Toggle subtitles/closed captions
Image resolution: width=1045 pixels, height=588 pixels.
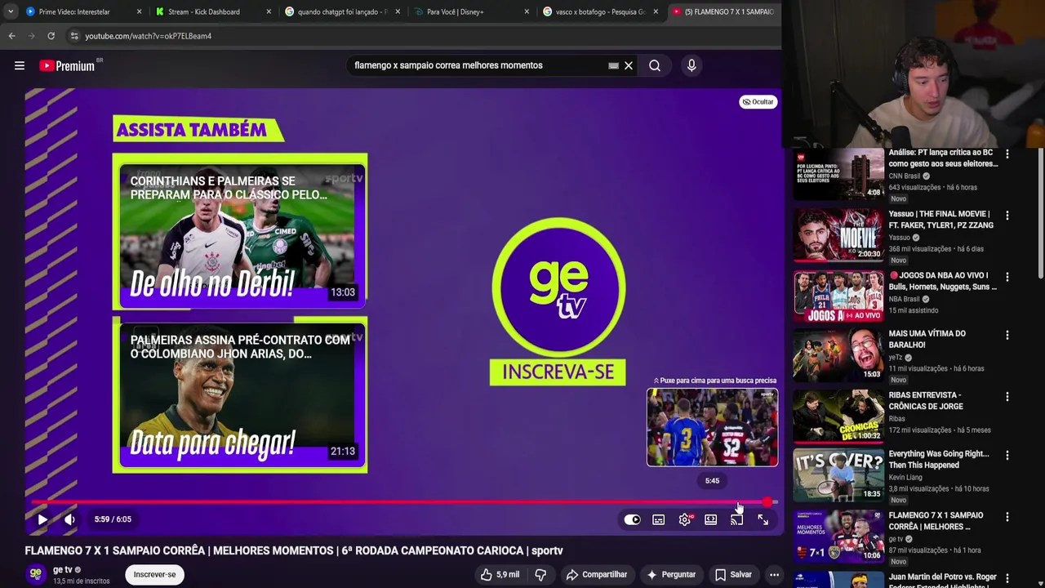[658, 519]
